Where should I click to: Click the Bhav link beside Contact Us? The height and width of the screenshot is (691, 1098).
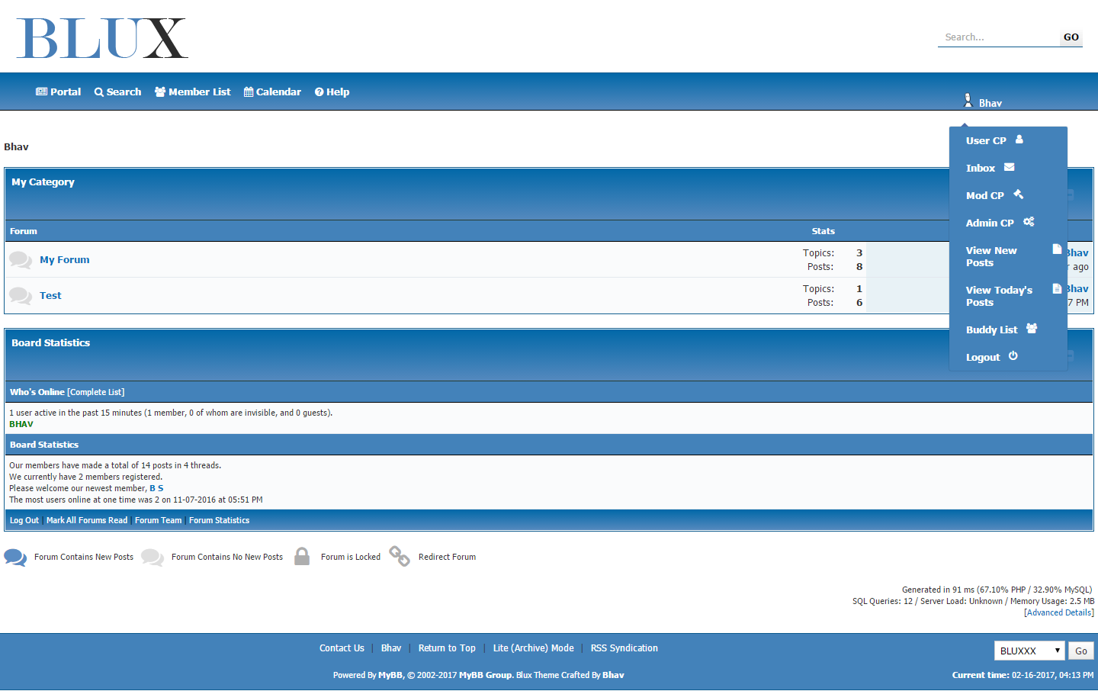[x=391, y=648]
